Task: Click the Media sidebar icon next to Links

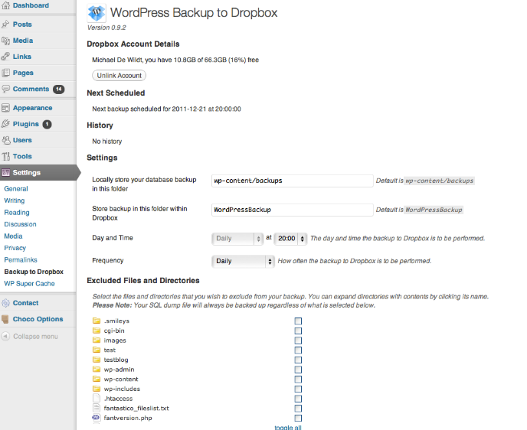Action: [5, 41]
